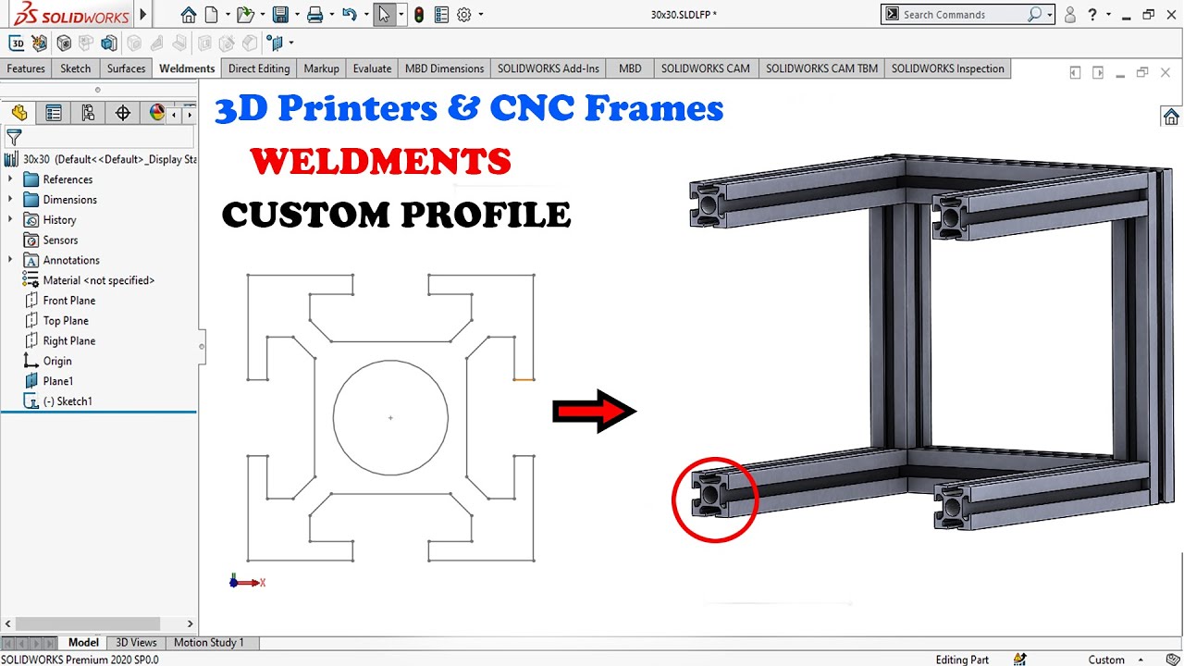1184x666 pixels.
Task: Expand the History node in tree
Action: point(10,220)
